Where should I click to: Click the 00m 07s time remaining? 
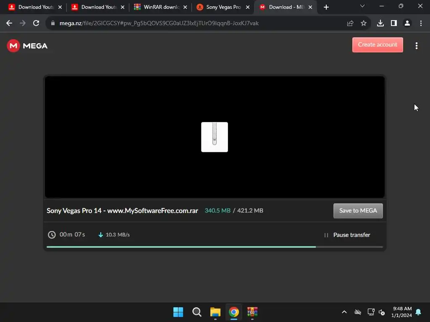pos(72,234)
